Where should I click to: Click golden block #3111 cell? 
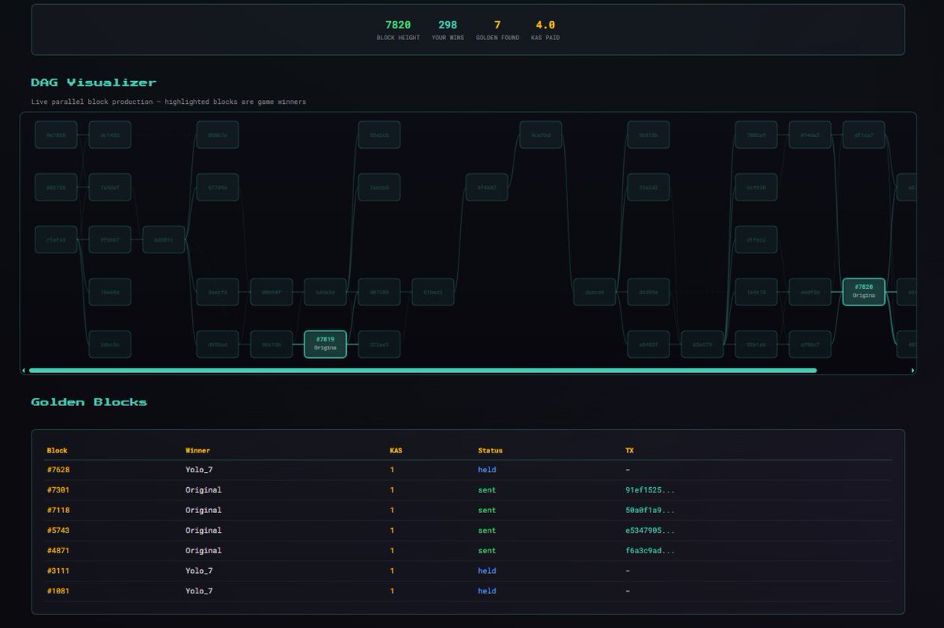tap(58, 571)
